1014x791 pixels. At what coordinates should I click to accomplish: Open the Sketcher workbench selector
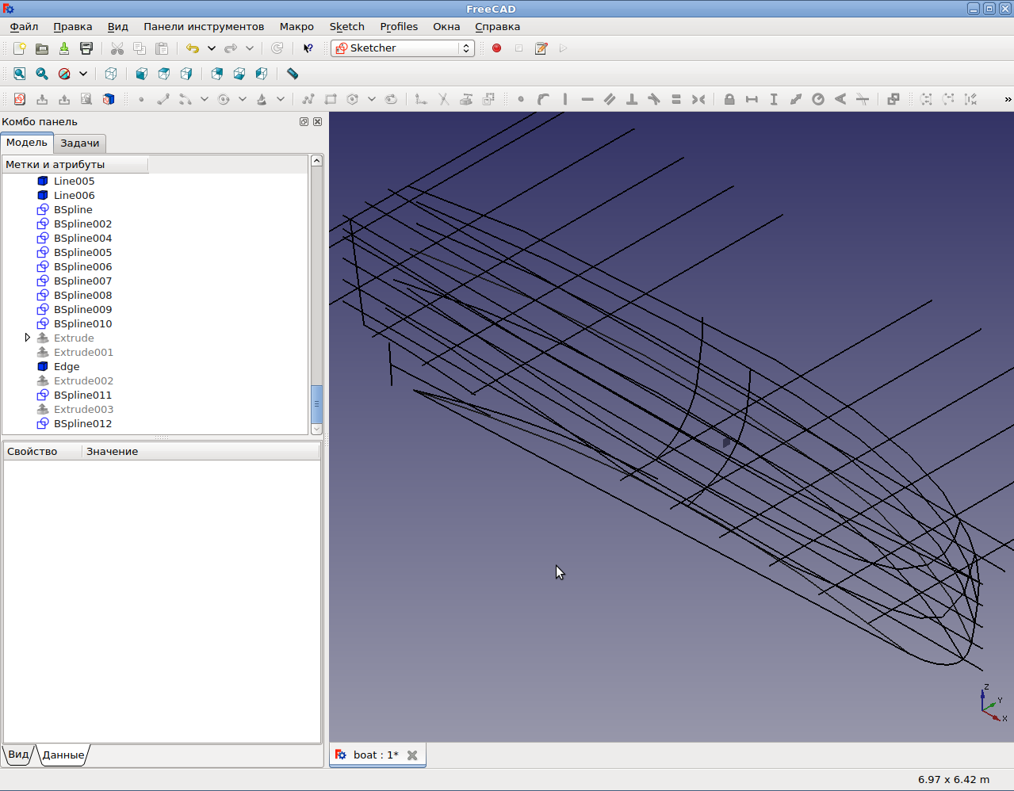(x=403, y=48)
